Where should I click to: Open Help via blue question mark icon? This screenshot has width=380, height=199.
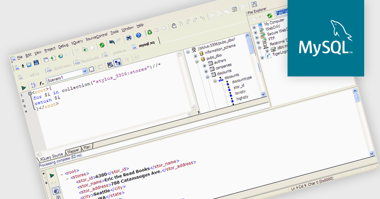[x=138, y=35]
